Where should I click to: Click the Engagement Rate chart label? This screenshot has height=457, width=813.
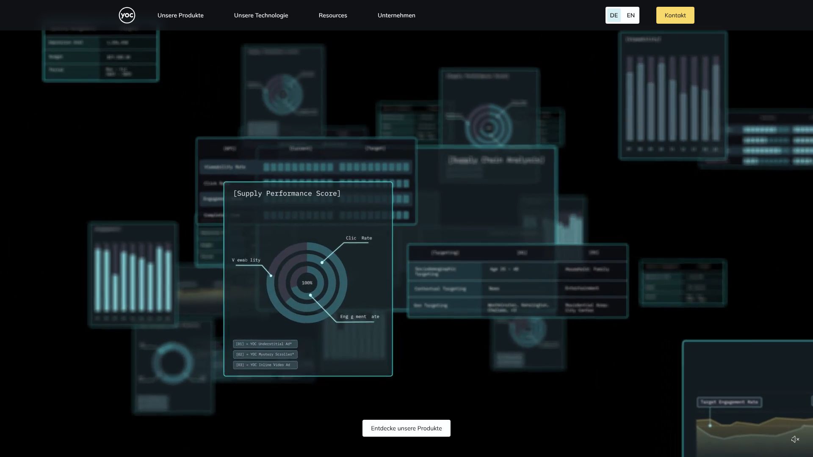click(359, 317)
